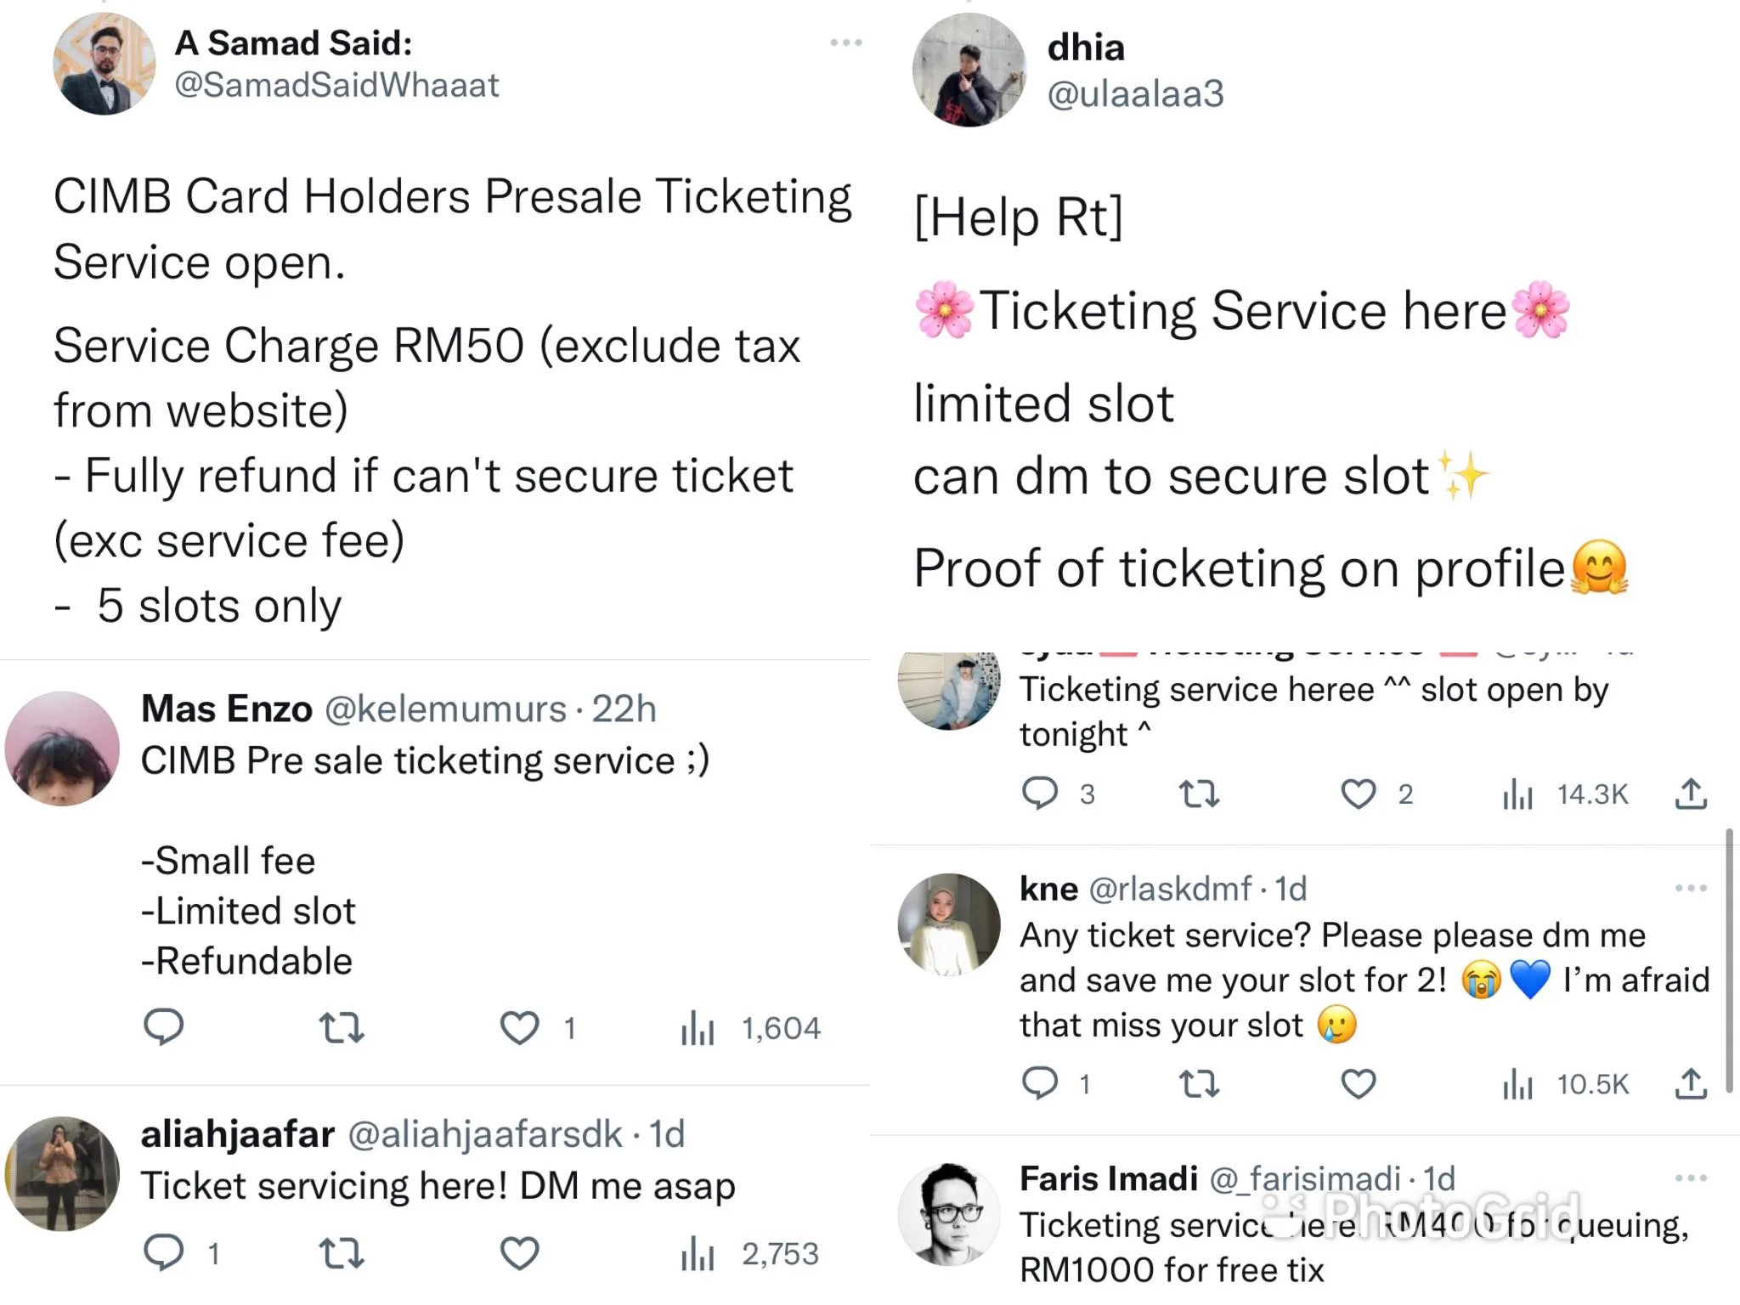The image size is (1740, 1305).
Task: Open Faris Imadi's profile avatar
Action: (949, 1215)
